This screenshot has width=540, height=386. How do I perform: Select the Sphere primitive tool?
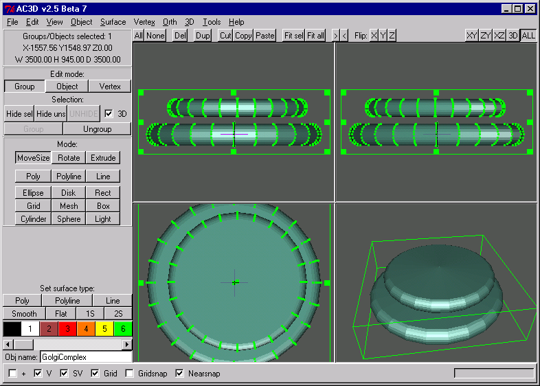pyautogui.click(x=69, y=219)
